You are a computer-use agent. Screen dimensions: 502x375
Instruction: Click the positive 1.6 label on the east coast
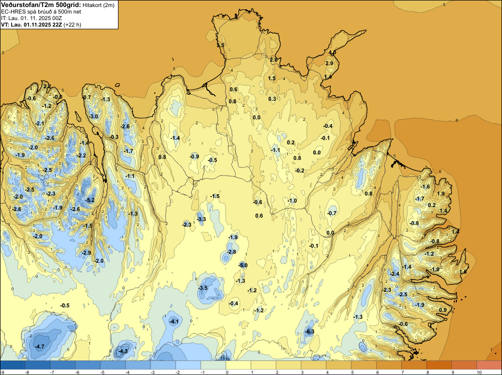463,272
